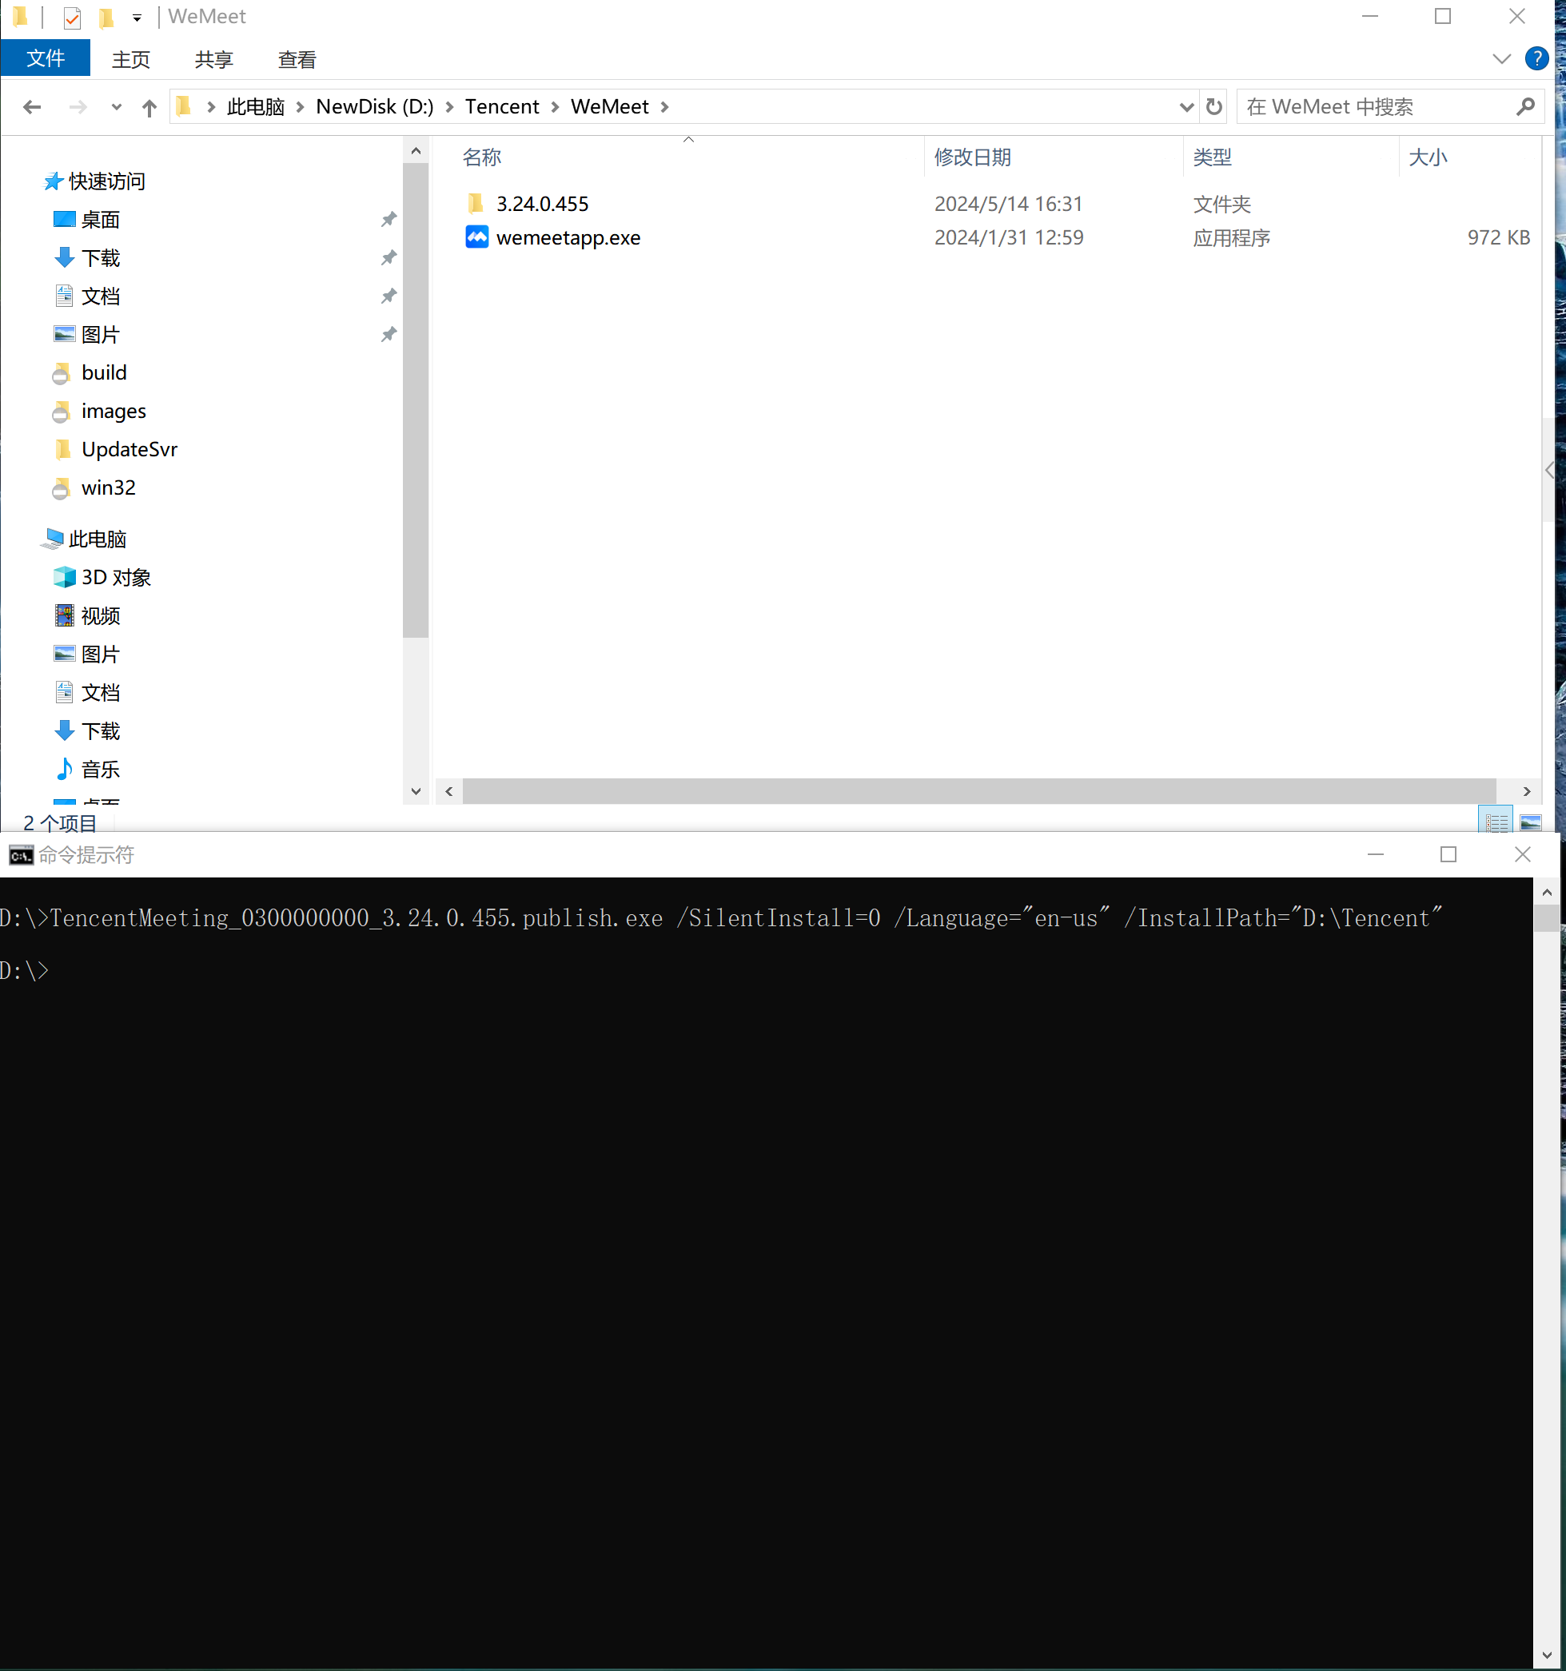Click the 3.24.0.455 folder icon
Screen dimensions: 1566x1671
tap(476, 204)
